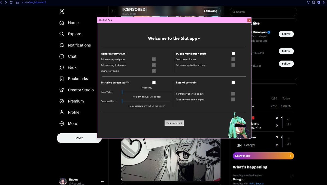Click the Fuck me up <3 button
Screen dimensions: 327x185
(174, 123)
